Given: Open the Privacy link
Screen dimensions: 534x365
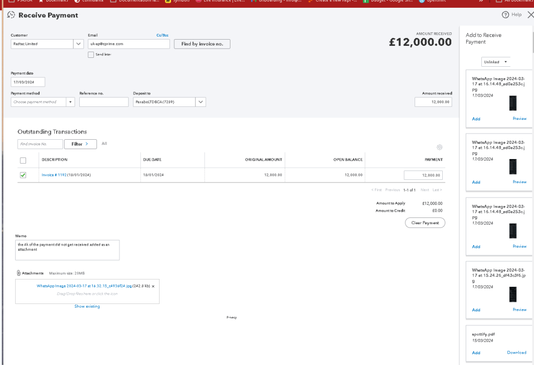Looking at the screenshot, I should pos(232,318).
